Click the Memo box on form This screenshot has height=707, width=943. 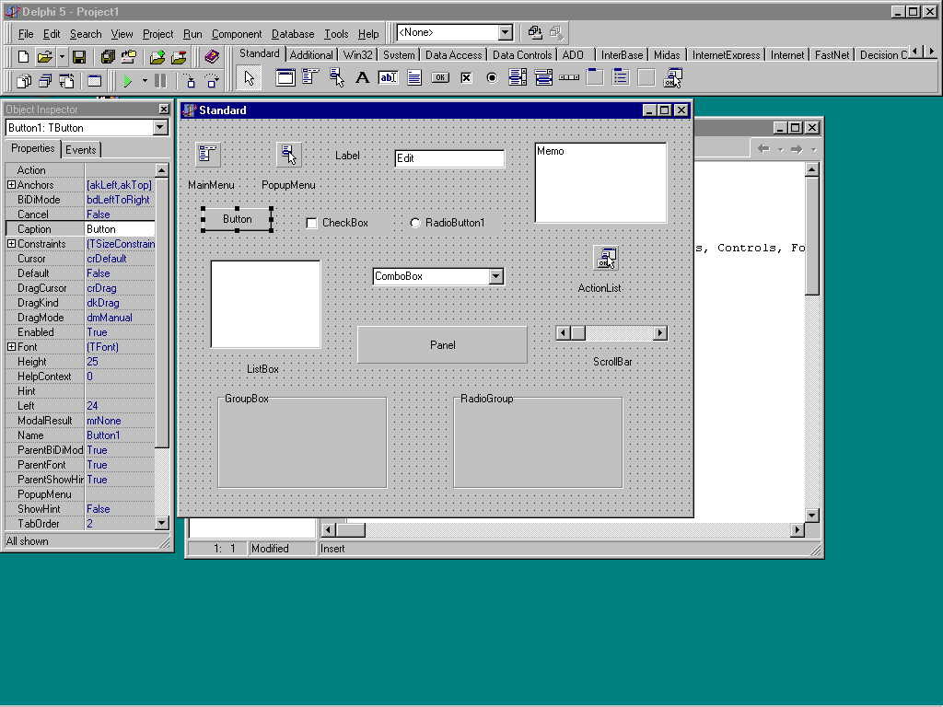[x=600, y=183]
